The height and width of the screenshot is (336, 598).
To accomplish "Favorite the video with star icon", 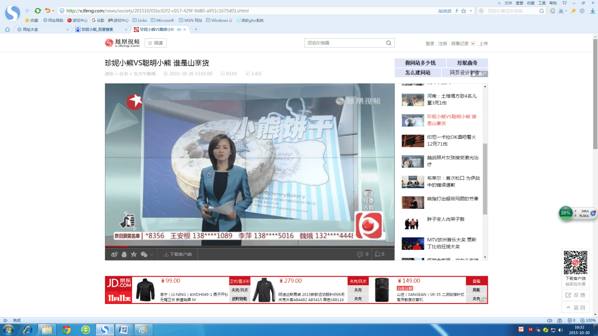I will click(x=134, y=255).
